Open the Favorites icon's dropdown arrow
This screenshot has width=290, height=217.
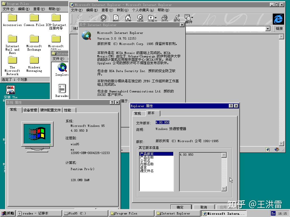point(155,17)
